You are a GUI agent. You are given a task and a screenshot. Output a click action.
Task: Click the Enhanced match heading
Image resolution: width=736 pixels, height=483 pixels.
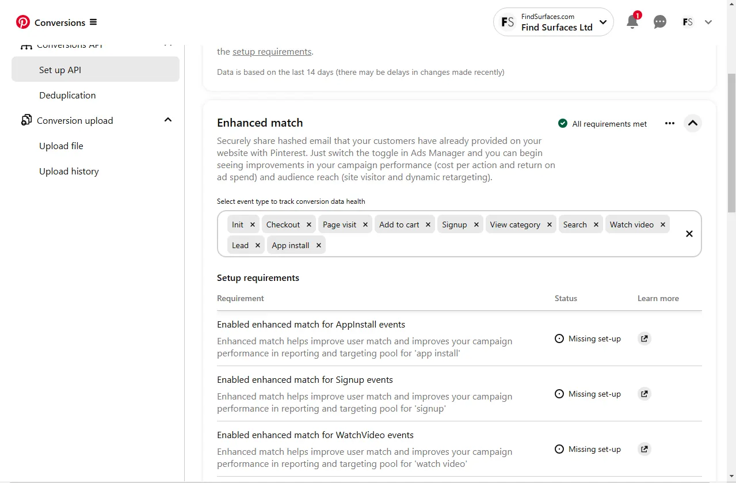click(x=260, y=123)
